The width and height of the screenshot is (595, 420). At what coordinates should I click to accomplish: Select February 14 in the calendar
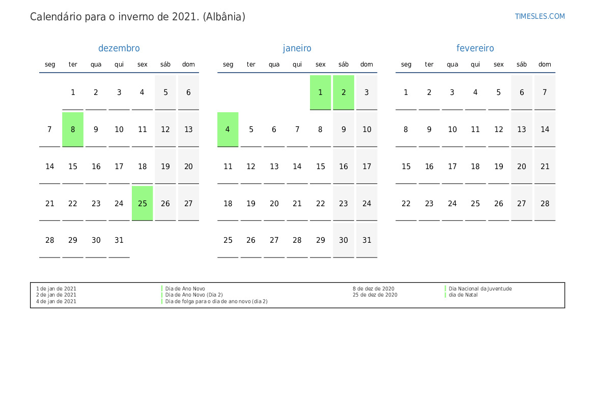[x=545, y=130]
